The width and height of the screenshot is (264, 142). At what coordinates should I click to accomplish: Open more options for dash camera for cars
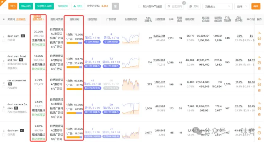259,109
